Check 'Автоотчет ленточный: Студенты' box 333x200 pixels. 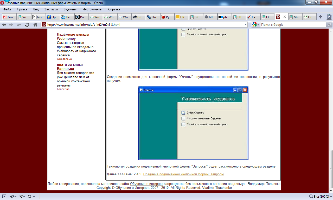tap(183, 118)
